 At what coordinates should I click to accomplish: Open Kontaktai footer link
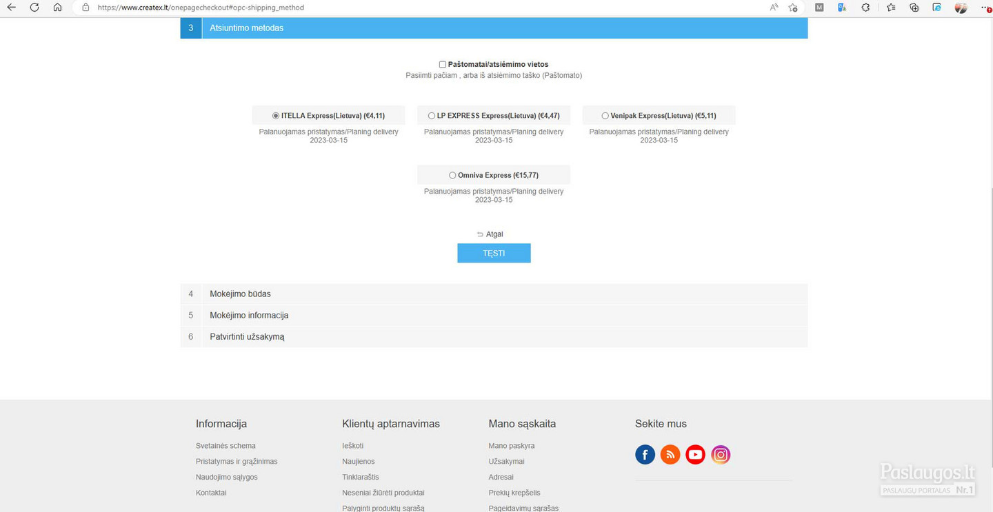tap(211, 493)
